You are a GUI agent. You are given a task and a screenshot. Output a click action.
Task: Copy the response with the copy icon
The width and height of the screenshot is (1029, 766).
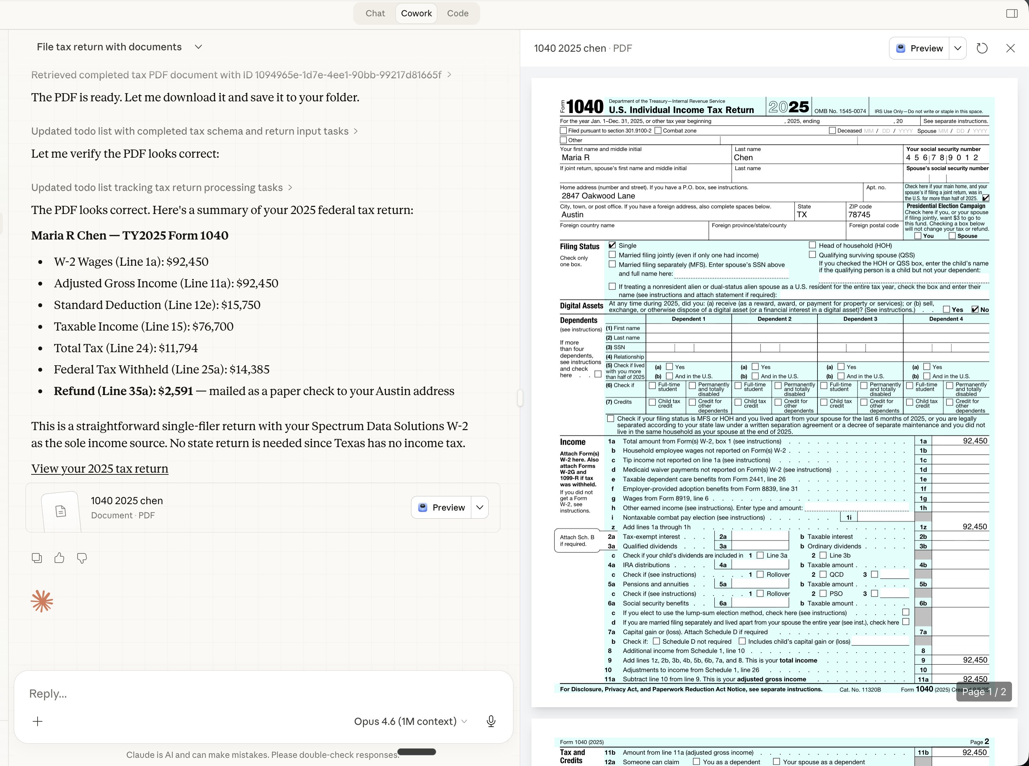[x=36, y=558]
